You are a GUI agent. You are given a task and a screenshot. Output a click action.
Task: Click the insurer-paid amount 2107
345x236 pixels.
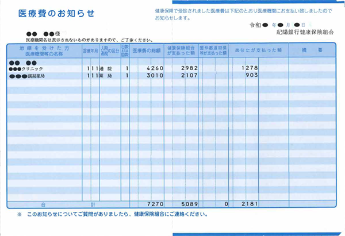pos(189,75)
